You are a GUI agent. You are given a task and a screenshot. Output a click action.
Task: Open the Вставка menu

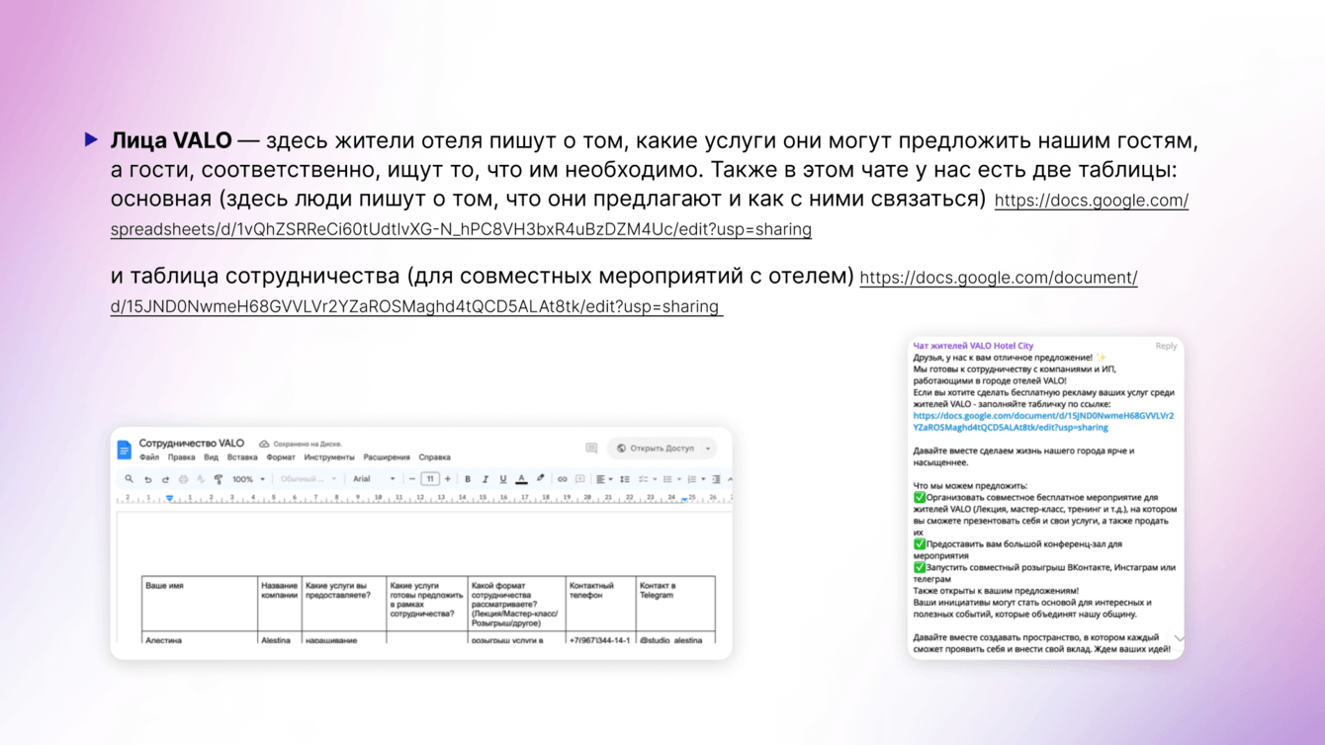click(x=242, y=457)
